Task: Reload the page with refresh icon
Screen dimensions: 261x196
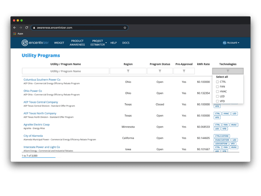Action: tap(27, 28)
